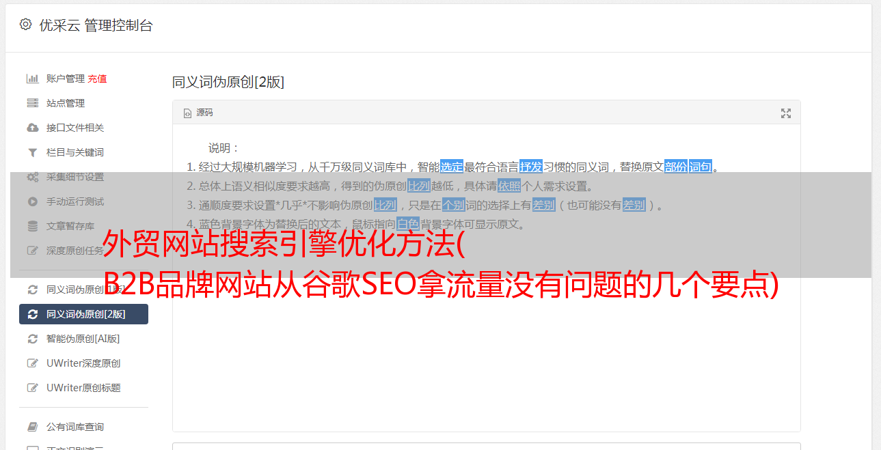
Task: Click the edit icon beside UWriter深度原创
Action: click(32, 363)
